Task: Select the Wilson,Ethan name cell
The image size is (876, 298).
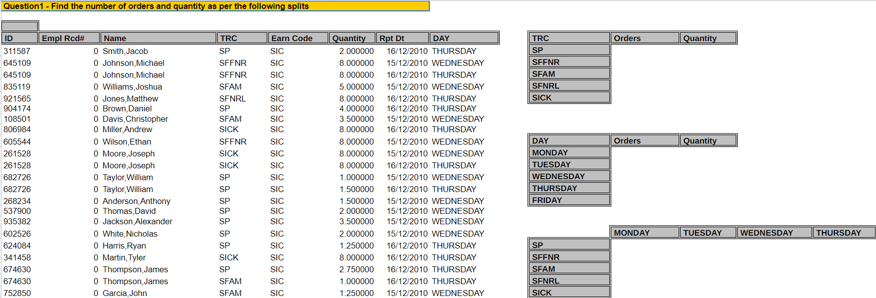Action: pyautogui.click(x=127, y=142)
